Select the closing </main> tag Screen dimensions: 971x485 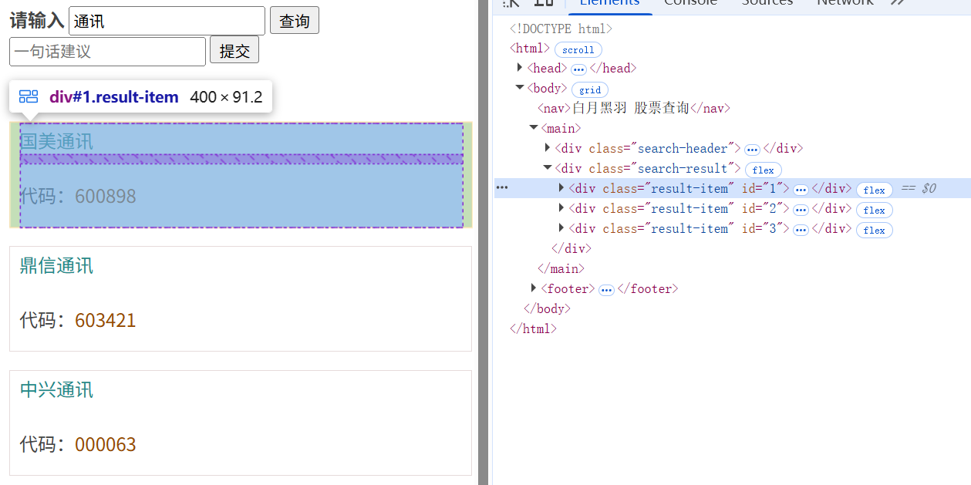click(561, 268)
